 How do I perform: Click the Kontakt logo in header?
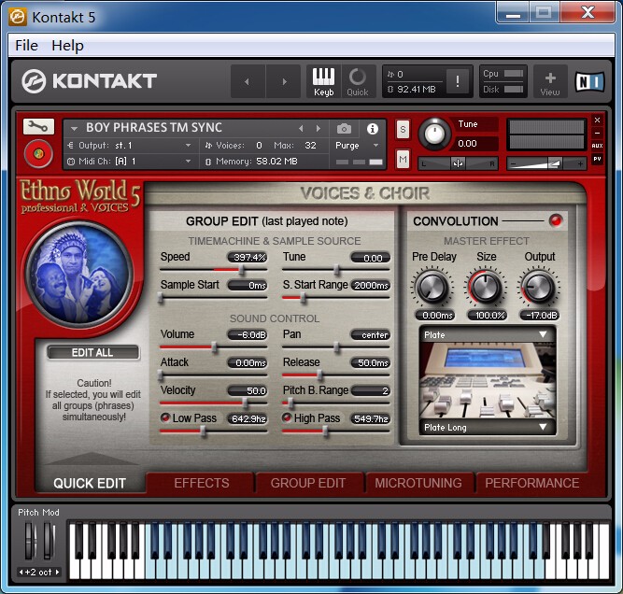pos(90,81)
